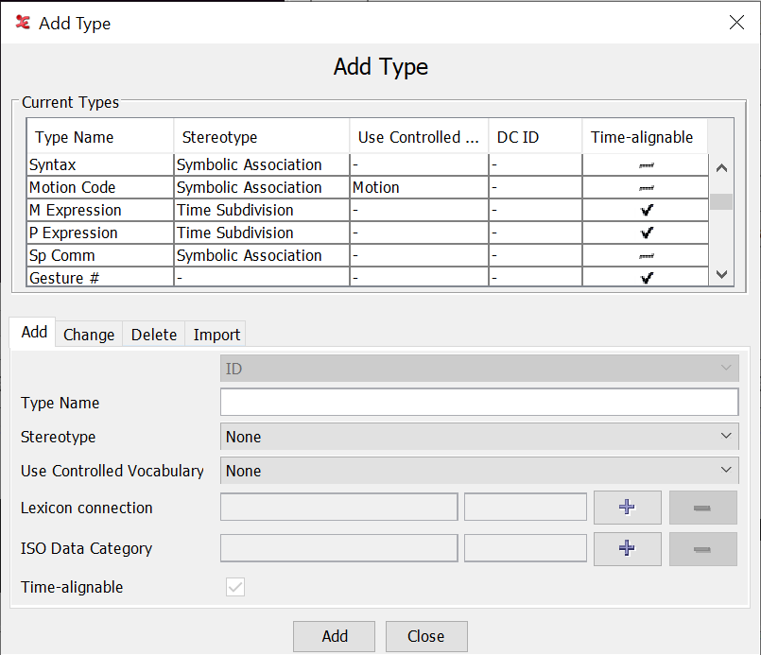Click the P Expression time-alignable checkmark
The image size is (761, 655).
tap(647, 233)
